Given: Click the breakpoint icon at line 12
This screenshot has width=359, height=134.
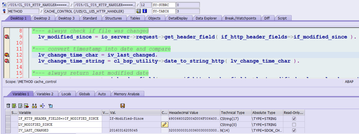Looking at the screenshot, I should 7,55.
